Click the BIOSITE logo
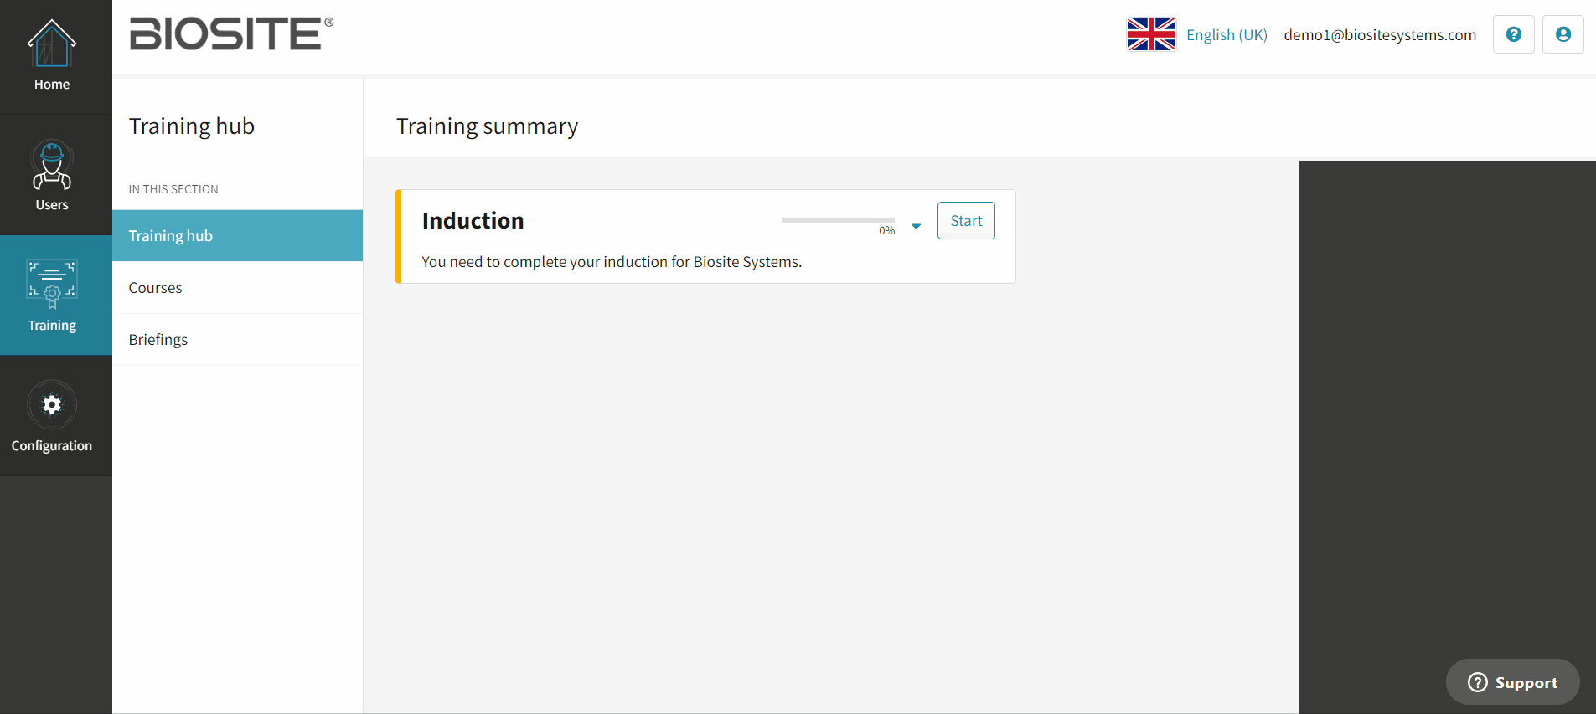Viewport: 1596px width, 714px height. click(231, 33)
